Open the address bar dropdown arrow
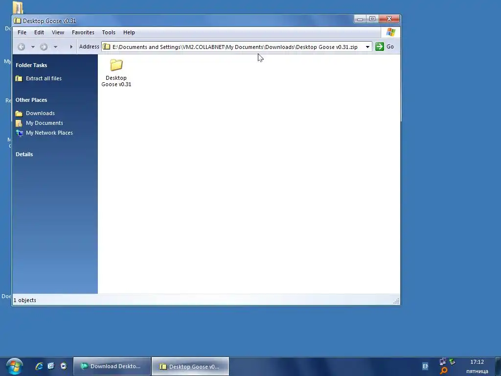This screenshot has height=376, width=501. [x=368, y=47]
